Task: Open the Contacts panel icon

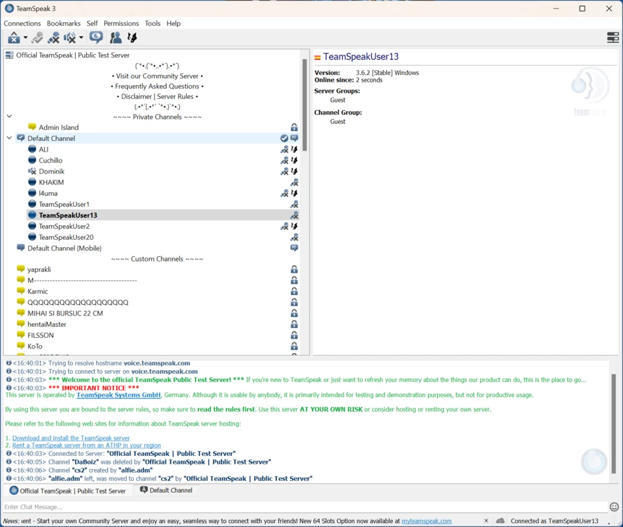Action: pos(115,38)
